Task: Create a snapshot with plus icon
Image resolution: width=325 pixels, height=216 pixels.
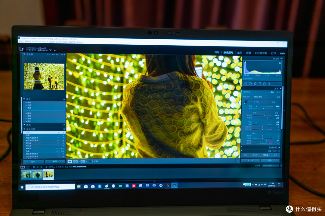Action: pyautogui.click(x=64, y=125)
